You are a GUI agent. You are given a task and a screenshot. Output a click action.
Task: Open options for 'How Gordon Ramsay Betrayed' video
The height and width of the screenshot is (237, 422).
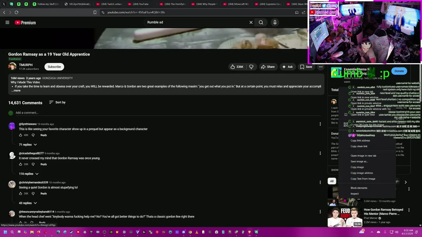point(409,210)
